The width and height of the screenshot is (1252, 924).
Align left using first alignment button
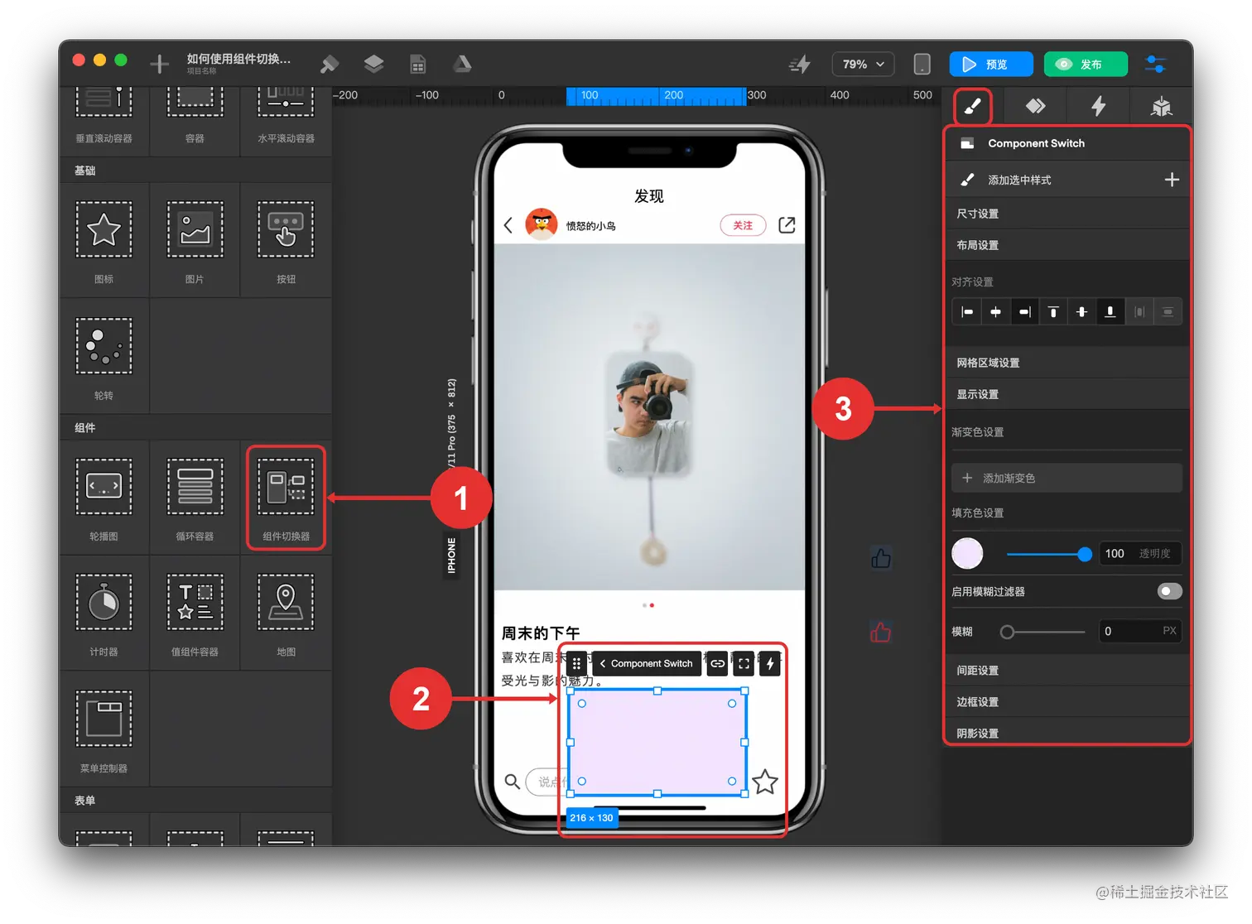[966, 312]
